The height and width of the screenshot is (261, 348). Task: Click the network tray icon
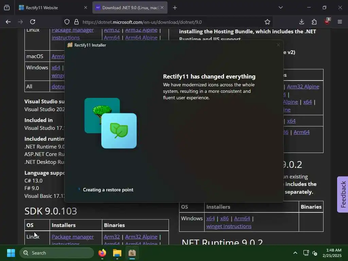(306, 253)
